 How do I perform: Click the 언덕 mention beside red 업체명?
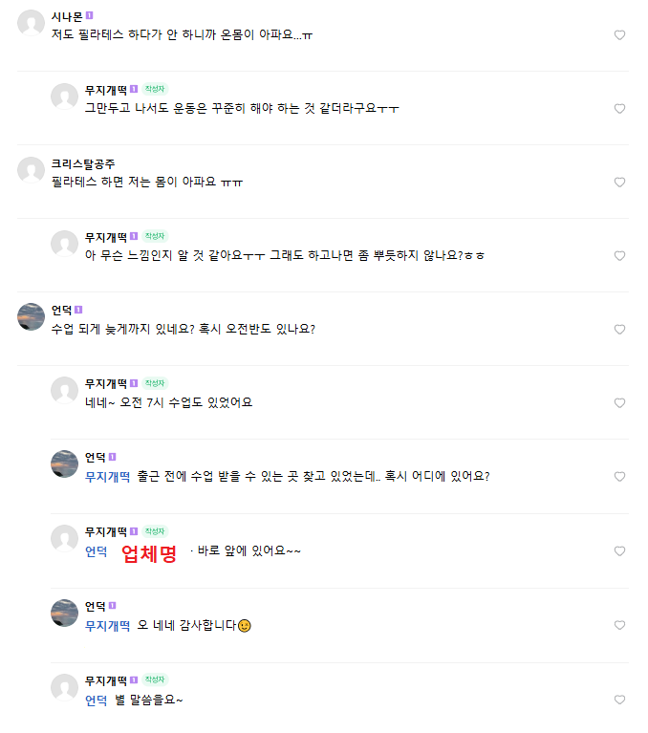(96, 551)
